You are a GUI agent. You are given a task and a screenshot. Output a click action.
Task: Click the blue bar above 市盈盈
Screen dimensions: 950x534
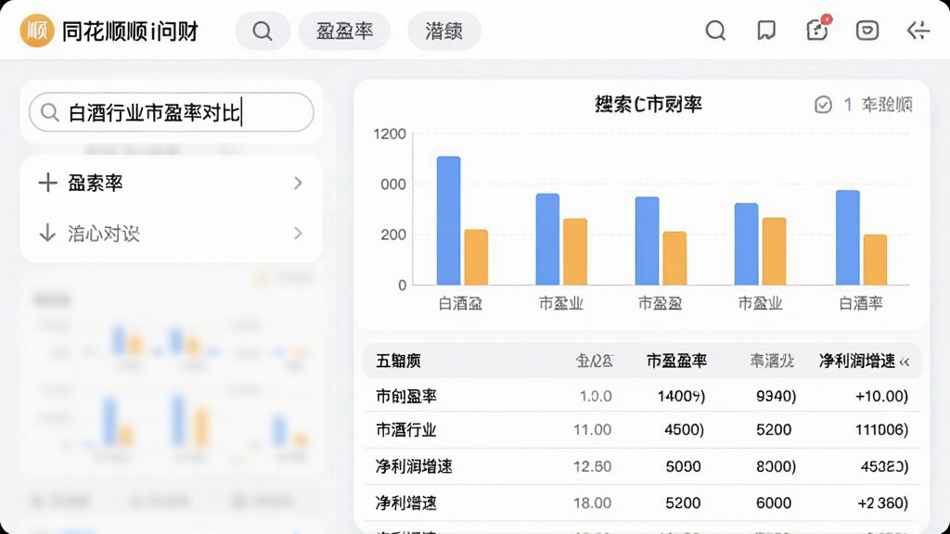[x=647, y=241]
